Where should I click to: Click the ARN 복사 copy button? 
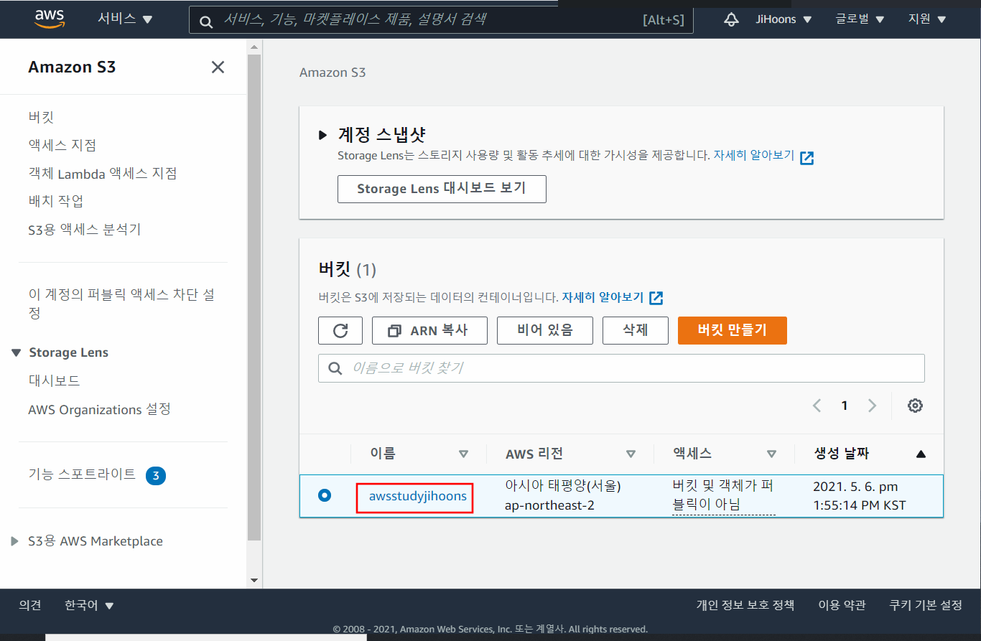(x=429, y=330)
